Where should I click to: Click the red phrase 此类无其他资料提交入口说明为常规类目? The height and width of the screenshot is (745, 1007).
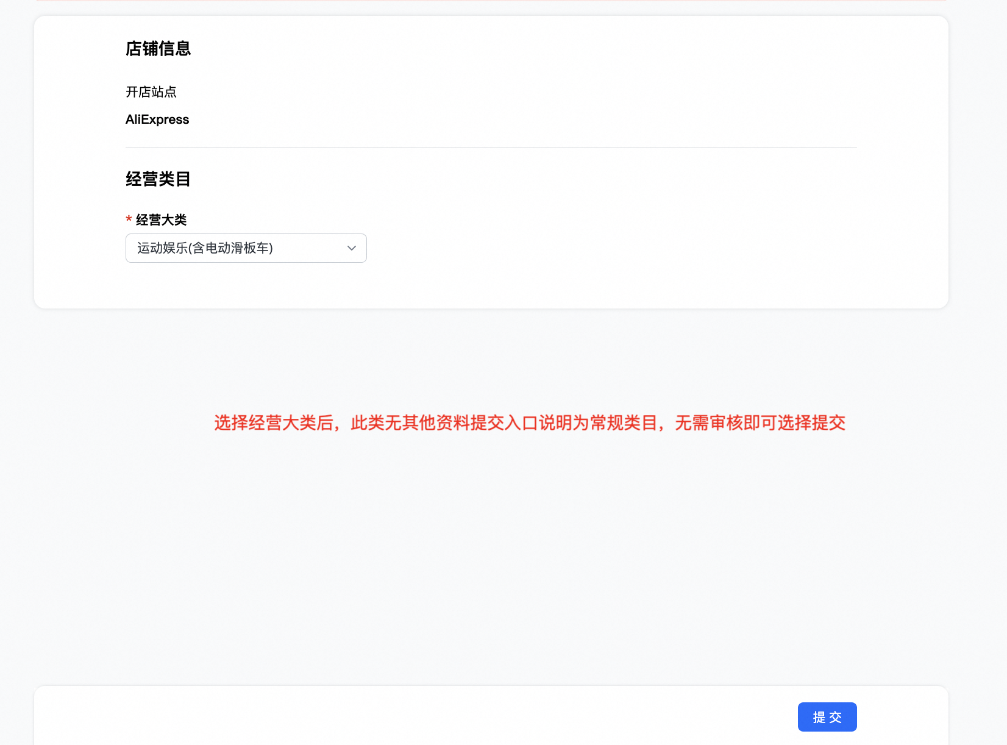[x=503, y=422]
